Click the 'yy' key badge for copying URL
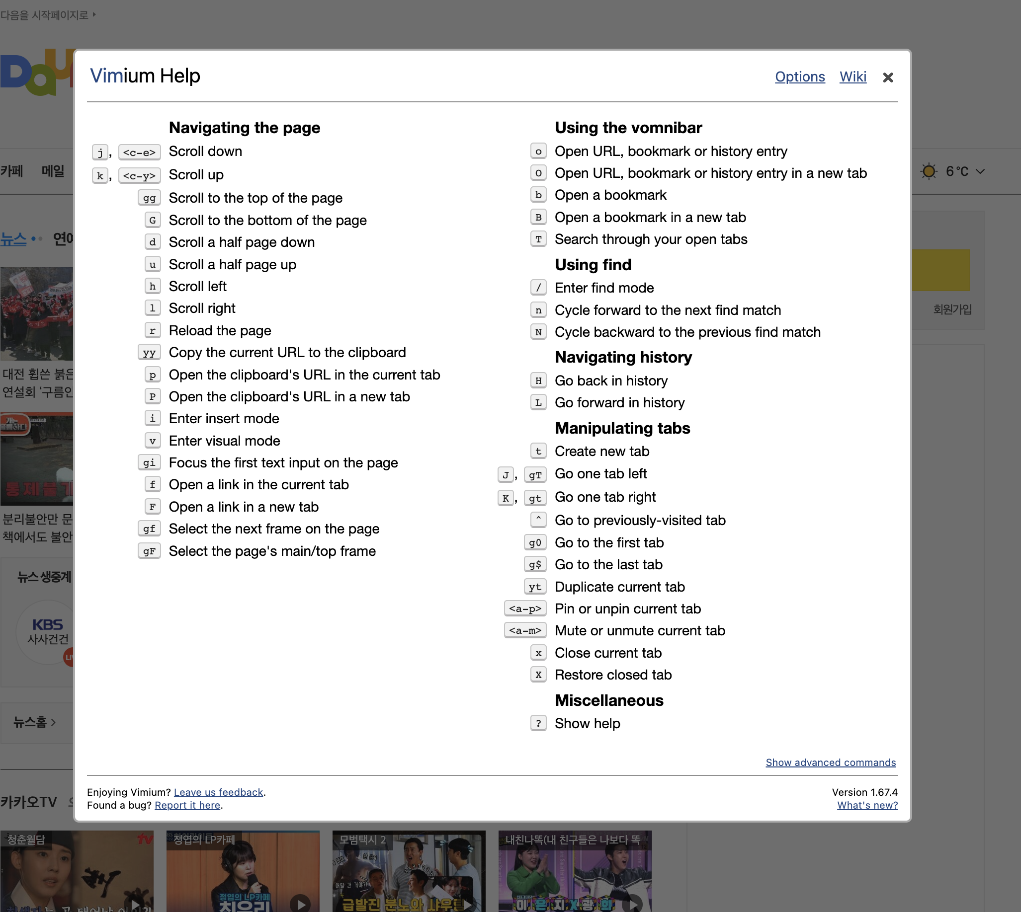 click(149, 352)
